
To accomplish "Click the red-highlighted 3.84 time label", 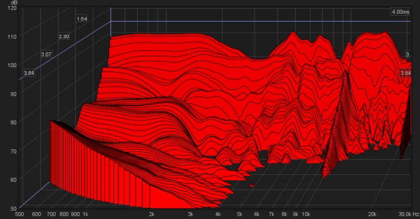I will pyautogui.click(x=405, y=73).
